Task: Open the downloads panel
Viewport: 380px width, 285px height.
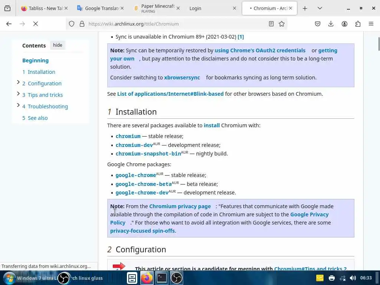Action: (x=331, y=24)
